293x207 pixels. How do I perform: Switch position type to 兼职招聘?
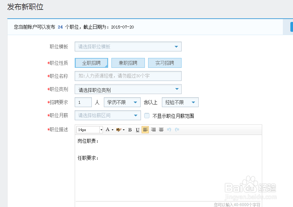(128, 63)
